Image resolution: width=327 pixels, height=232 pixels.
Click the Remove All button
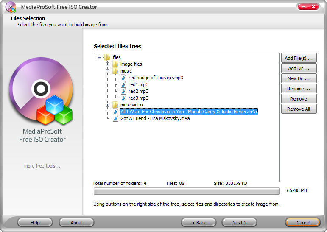click(x=299, y=109)
